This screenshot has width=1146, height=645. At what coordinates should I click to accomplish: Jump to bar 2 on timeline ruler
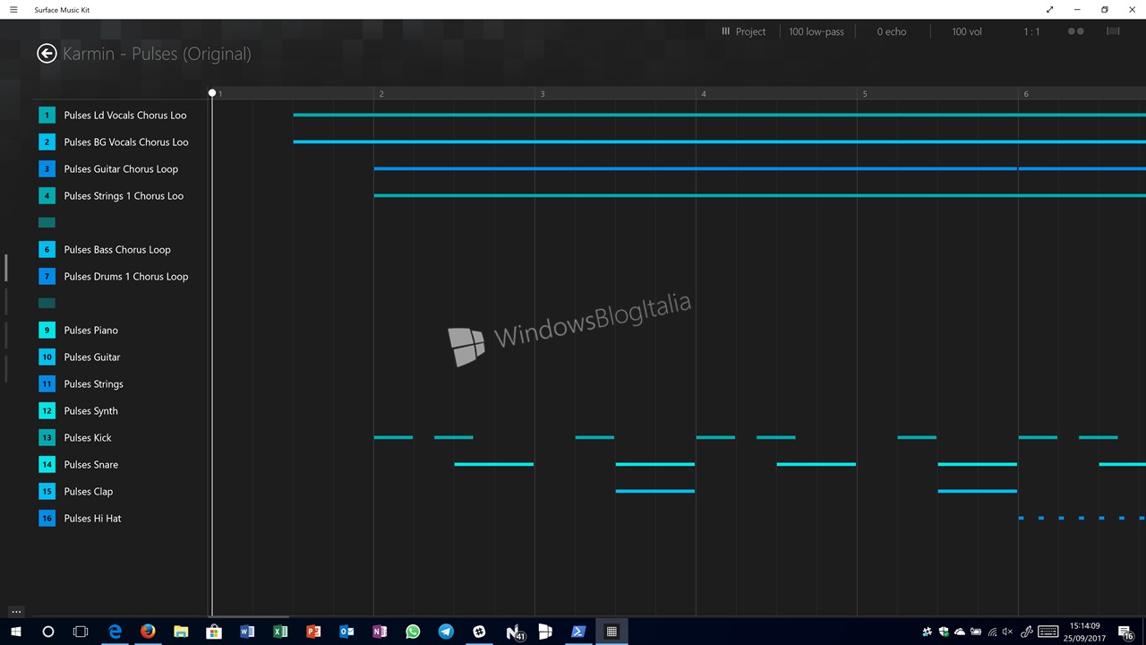pyautogui.click(x=381, y=94)
